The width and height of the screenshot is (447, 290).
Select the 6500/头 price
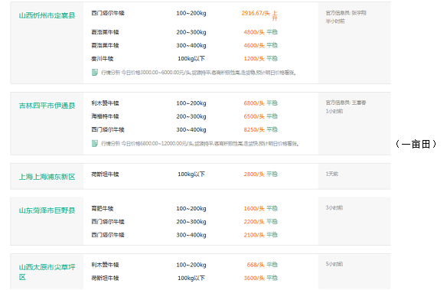[x=254, y=116]
